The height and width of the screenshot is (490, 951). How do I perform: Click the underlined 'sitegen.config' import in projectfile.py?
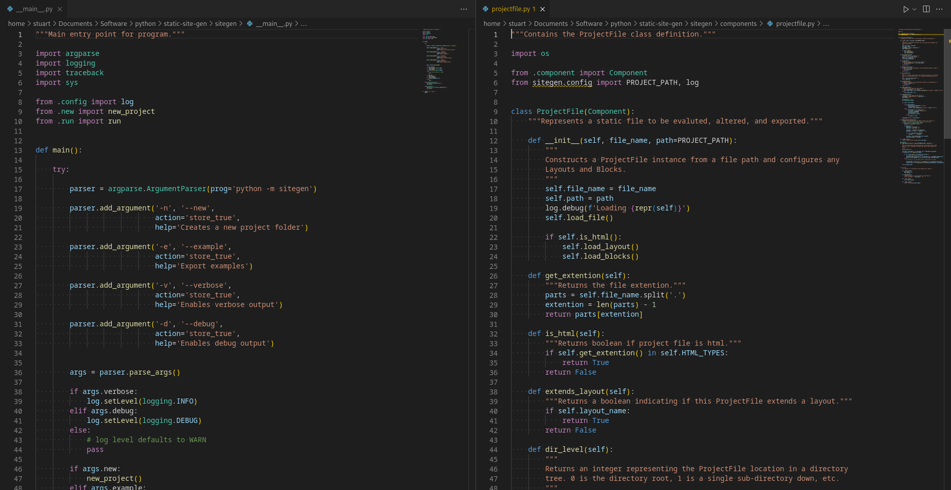(562, 82)
